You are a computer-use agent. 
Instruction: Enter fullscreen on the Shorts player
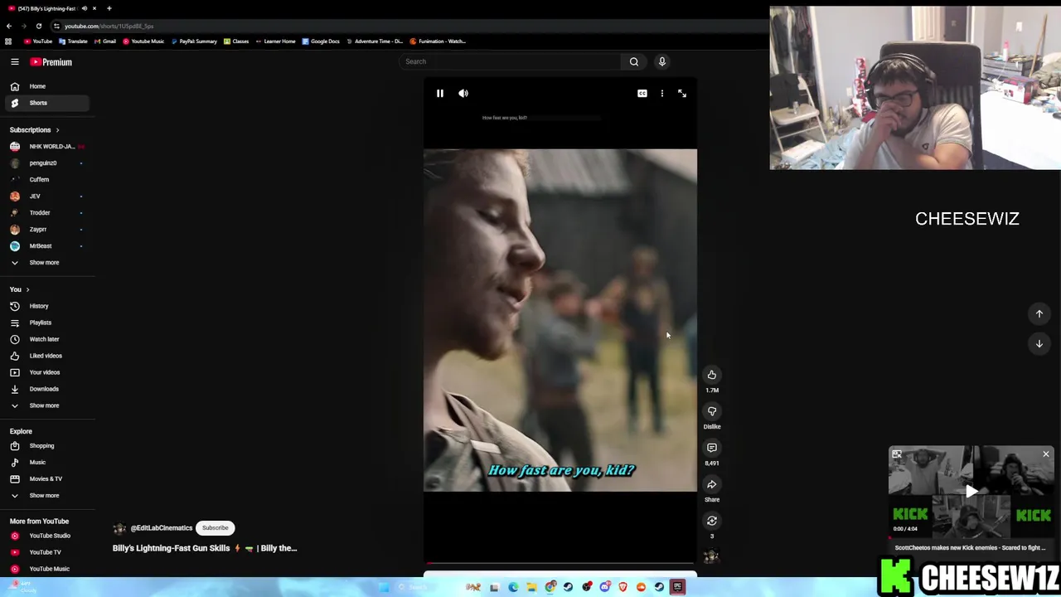pyautogui.click(x=682, y=94)
